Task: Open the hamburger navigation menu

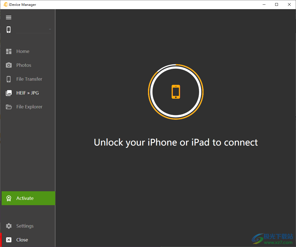Action: [x=8, y=17]
